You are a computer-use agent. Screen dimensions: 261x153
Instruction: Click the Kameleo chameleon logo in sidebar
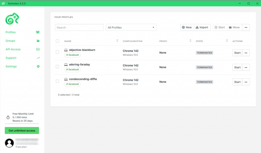pos(12,19)
